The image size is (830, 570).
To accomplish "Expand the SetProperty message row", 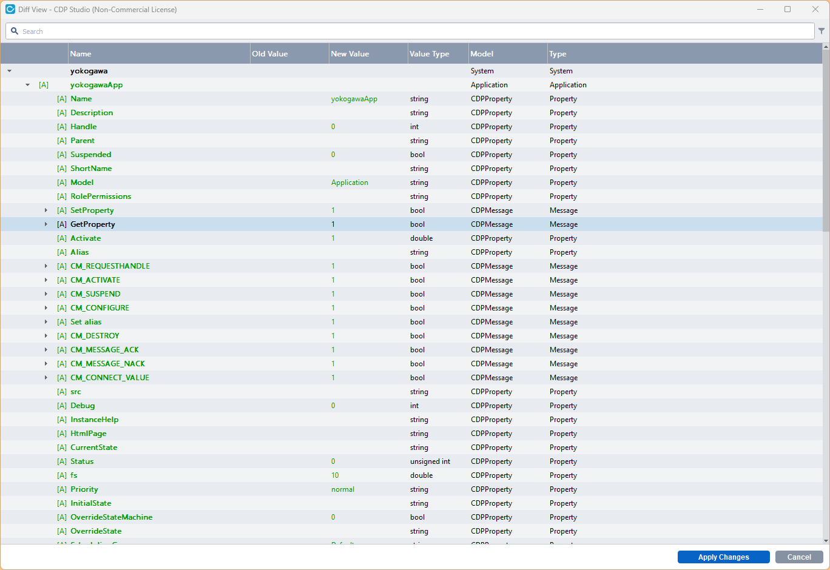I will point(46,210).
